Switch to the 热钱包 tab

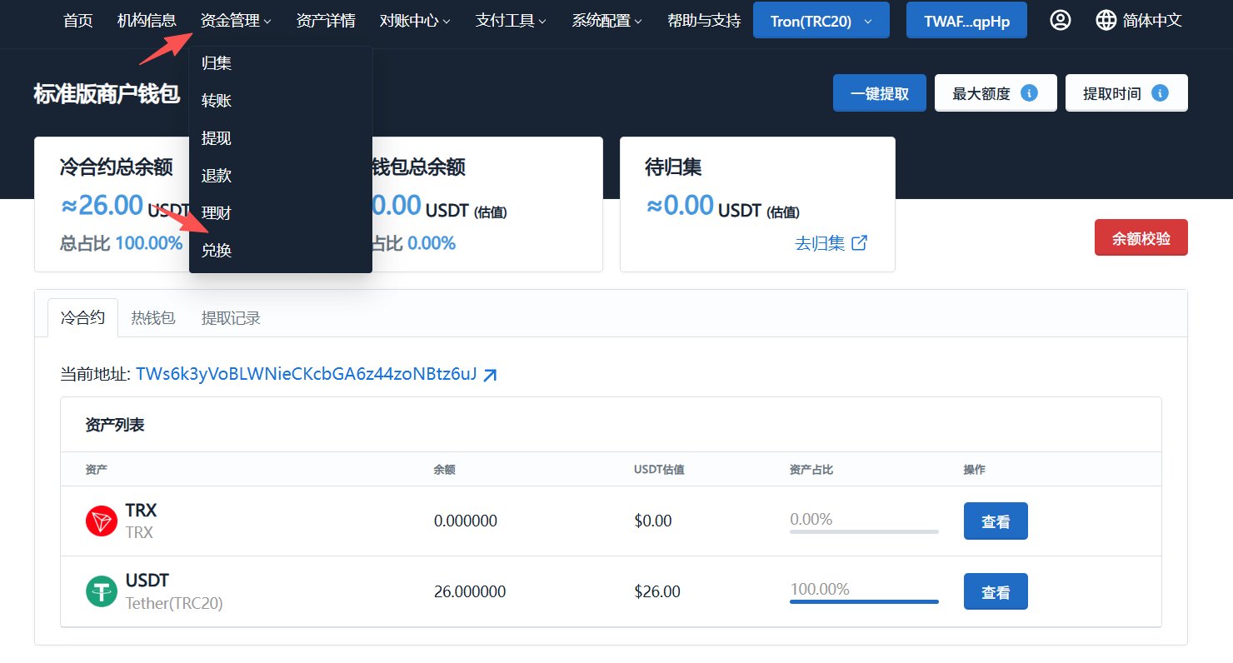(153, 318)
